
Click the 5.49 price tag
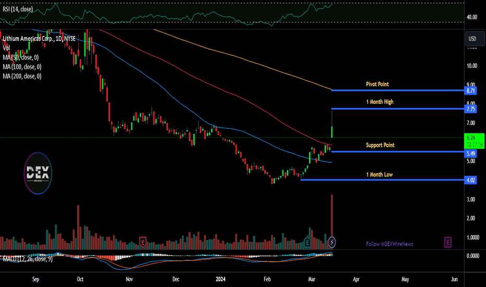tap(470, 153)
